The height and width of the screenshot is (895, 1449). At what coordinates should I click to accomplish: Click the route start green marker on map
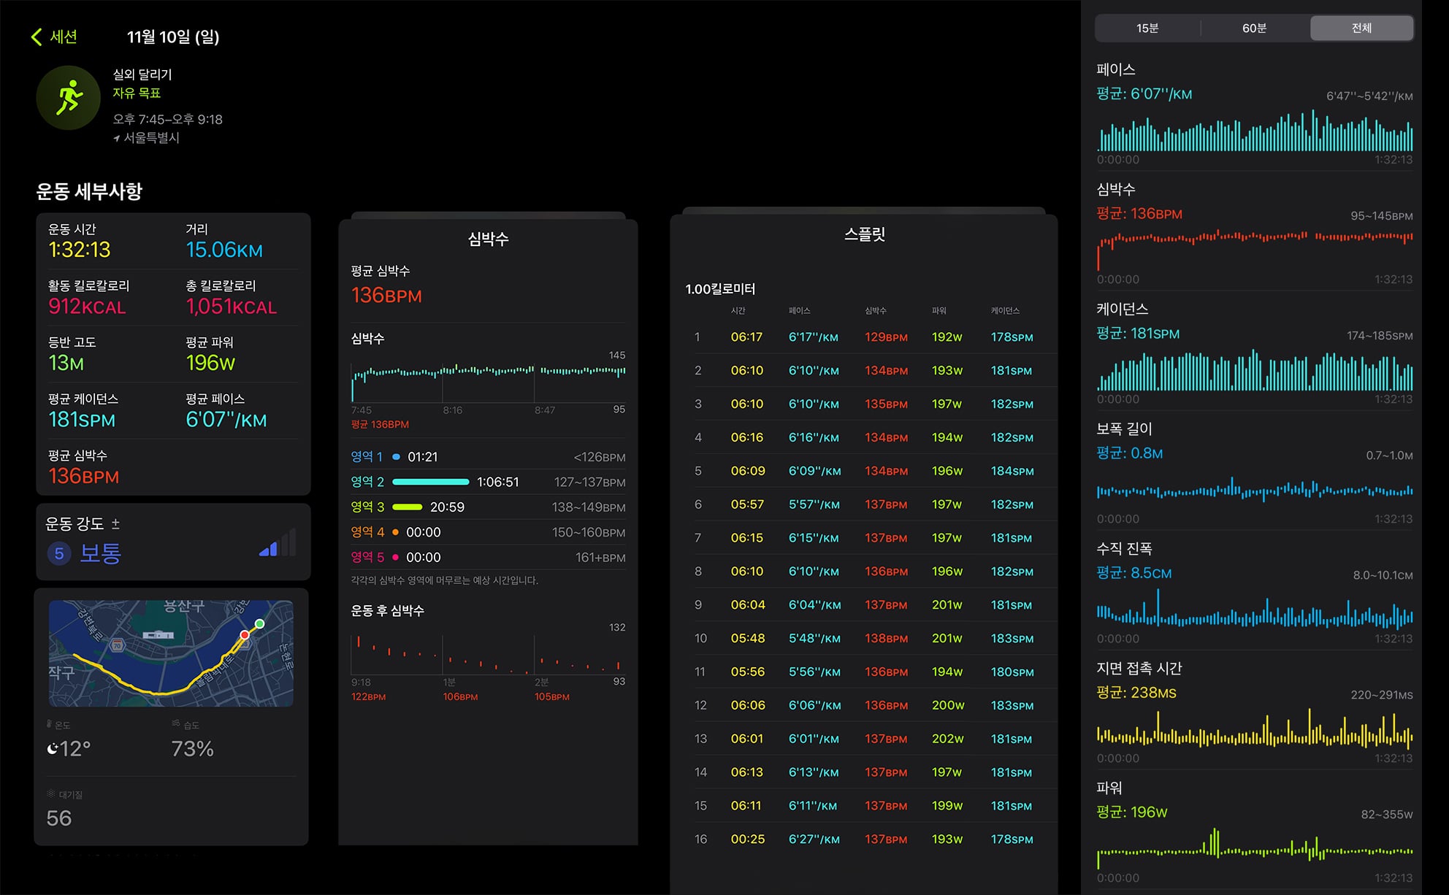point(259,623)
